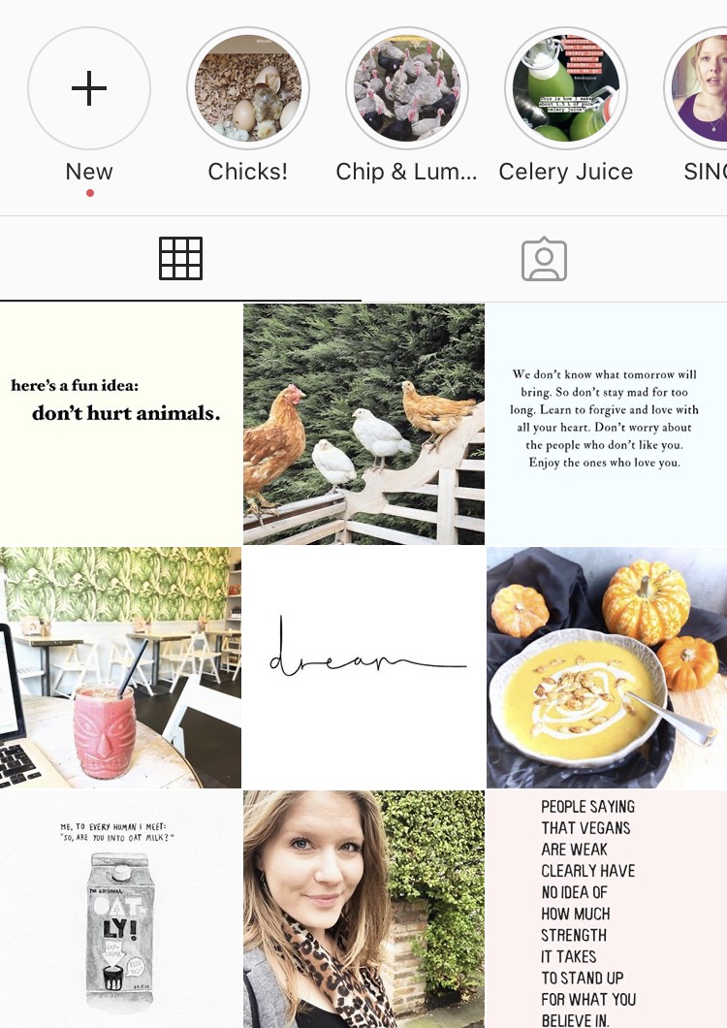727x1028 pixels.
Task: Switch to the grid posts tab
Action: point(180,258)
